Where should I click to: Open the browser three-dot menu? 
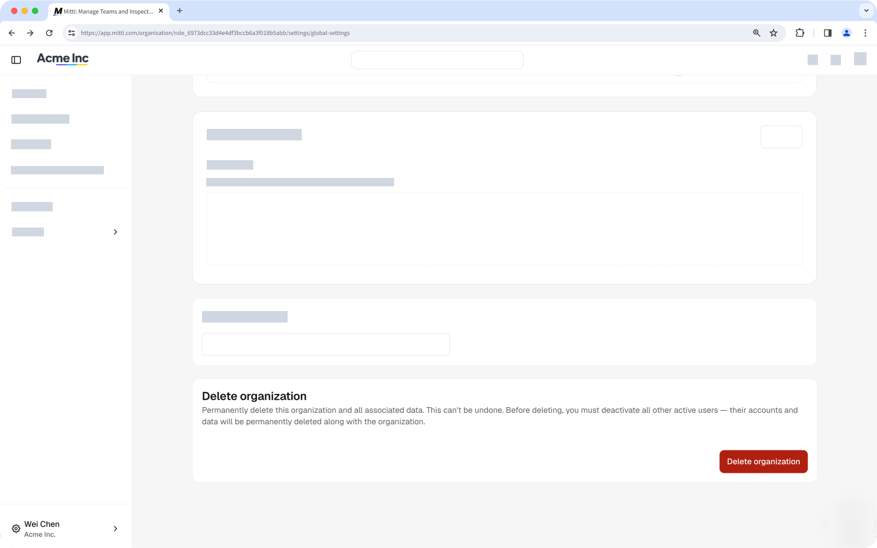coord(866,33)
